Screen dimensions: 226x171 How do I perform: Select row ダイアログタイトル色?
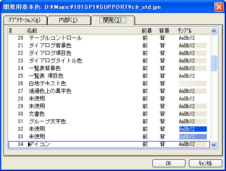109,61
